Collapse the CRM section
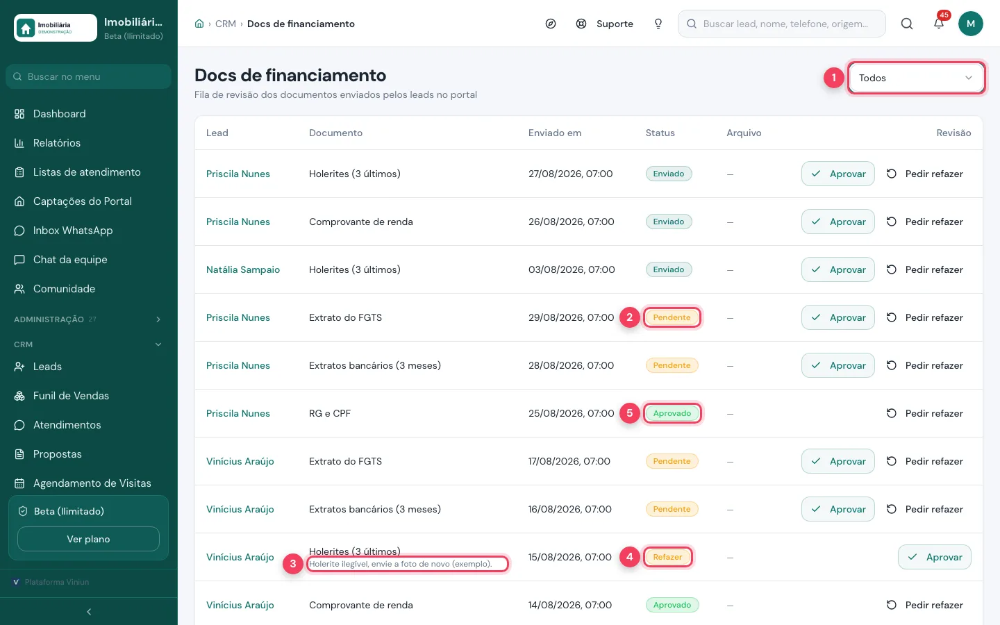The image size is (1000, 625). point(89,344)
